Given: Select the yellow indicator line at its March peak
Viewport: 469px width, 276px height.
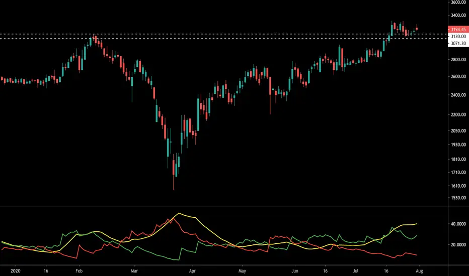Looking at the screenshot, I should pyautogui.click(x=179, y=213).
